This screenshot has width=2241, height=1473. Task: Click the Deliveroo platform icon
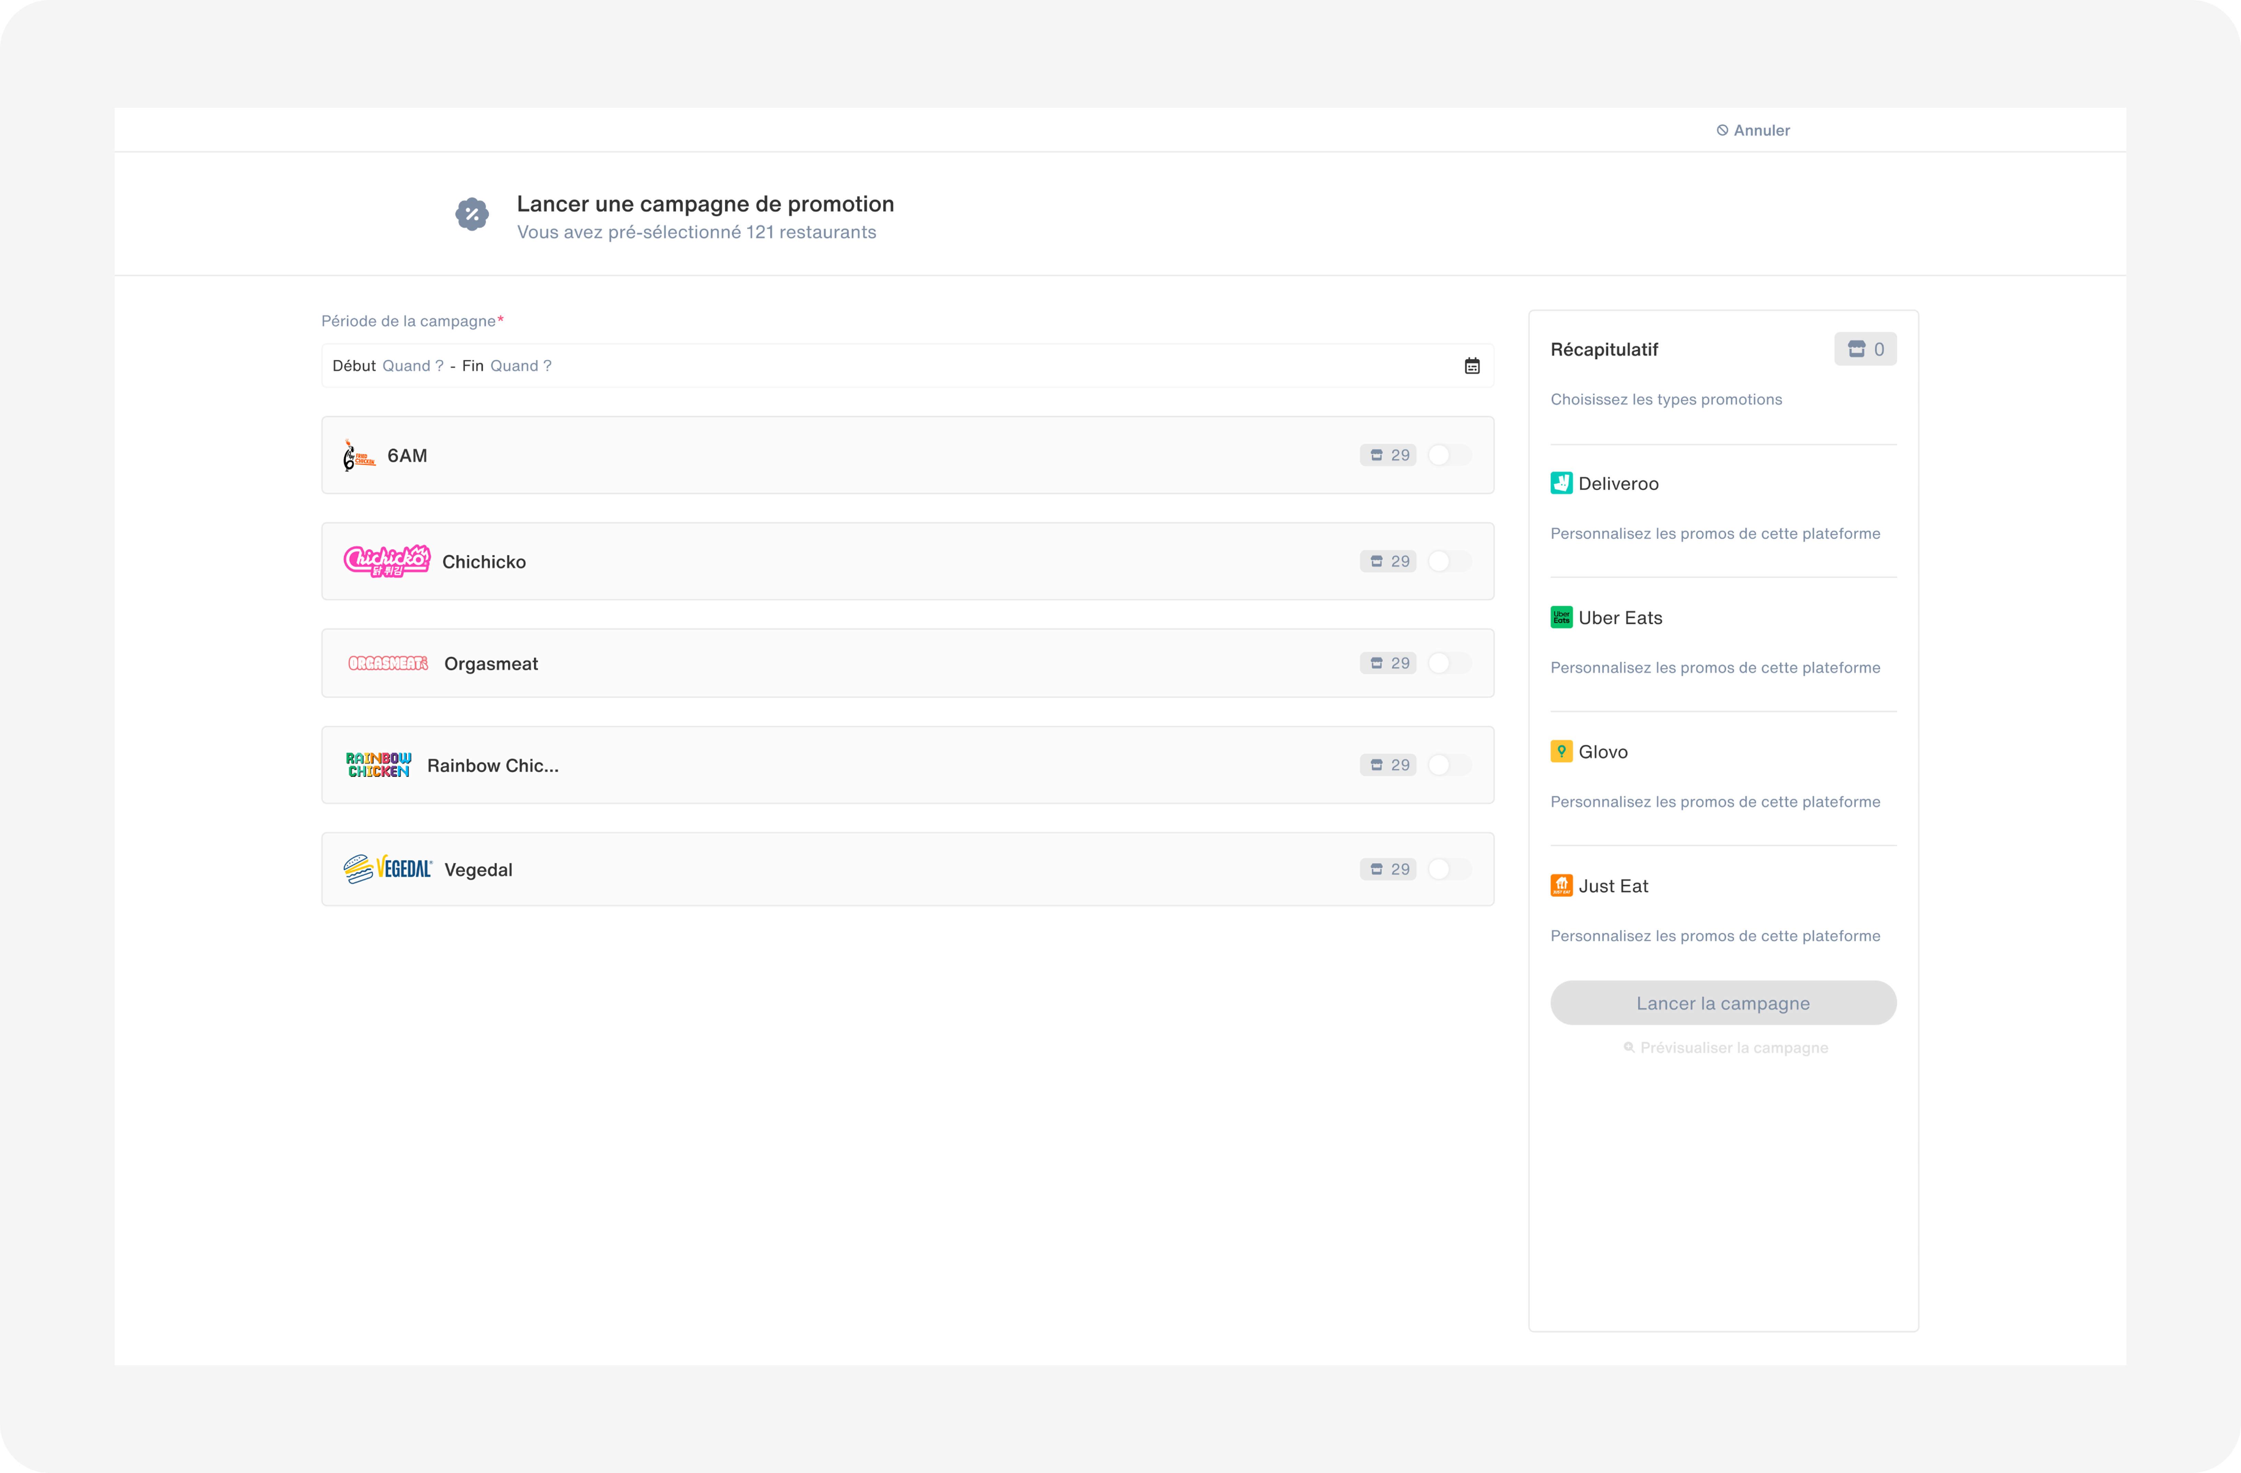(1561, 483)
